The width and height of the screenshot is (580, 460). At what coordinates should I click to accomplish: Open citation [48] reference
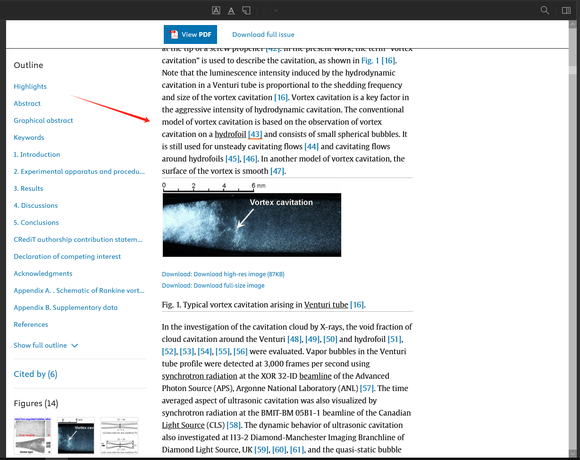click(294, 339)
